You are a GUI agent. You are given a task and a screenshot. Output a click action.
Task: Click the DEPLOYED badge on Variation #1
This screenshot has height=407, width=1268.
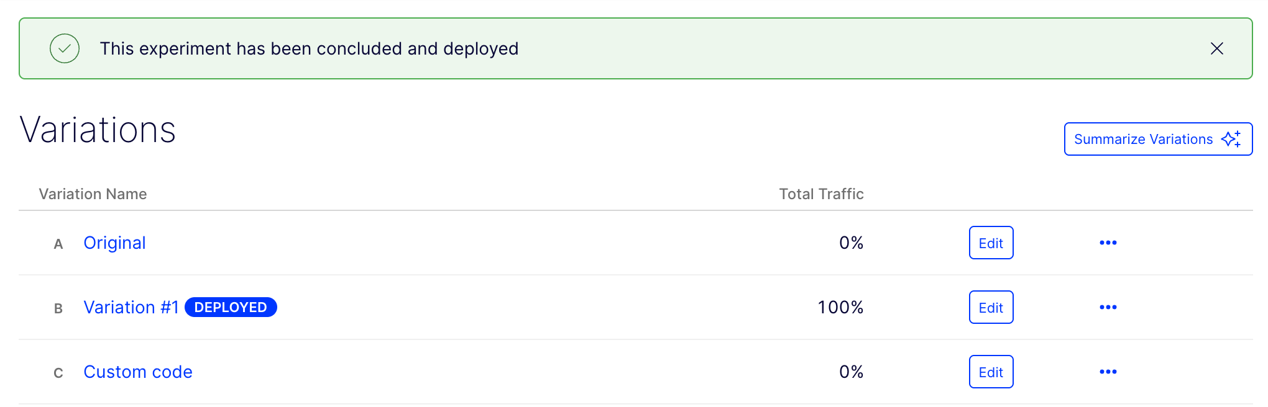point(231,306)
